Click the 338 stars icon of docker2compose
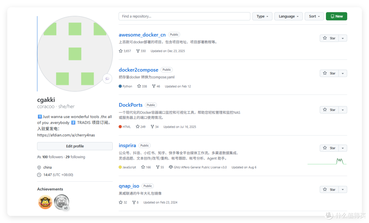 tap(139, 86)
